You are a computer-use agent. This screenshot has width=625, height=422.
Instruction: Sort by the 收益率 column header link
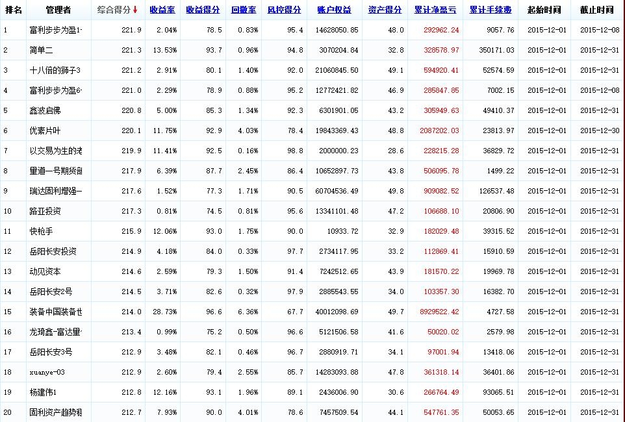click(162, 10)
